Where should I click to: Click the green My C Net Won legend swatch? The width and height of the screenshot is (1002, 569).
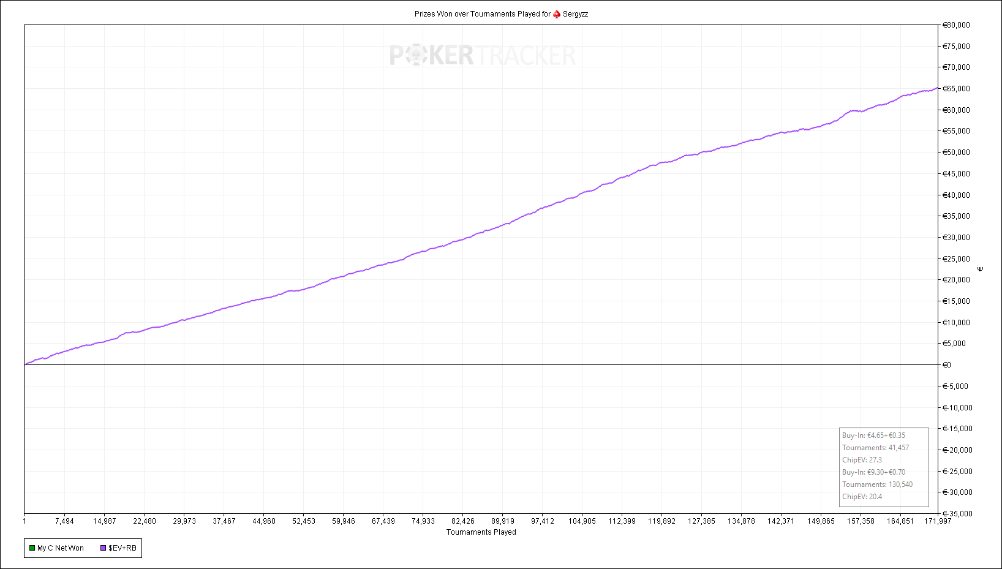point(32,548)
